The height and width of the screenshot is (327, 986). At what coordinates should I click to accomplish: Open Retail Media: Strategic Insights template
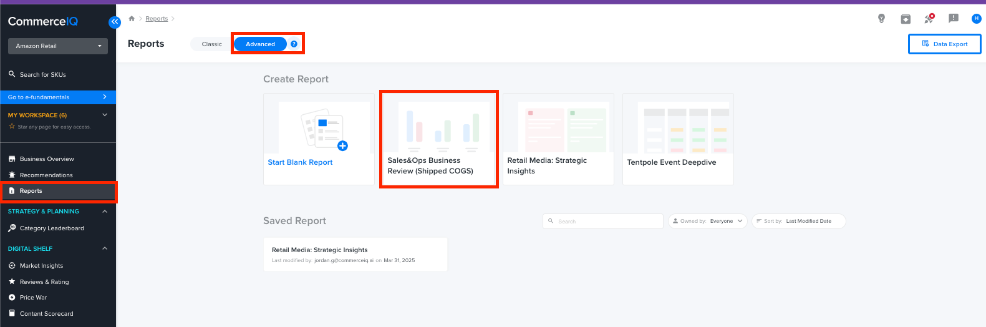558,139
